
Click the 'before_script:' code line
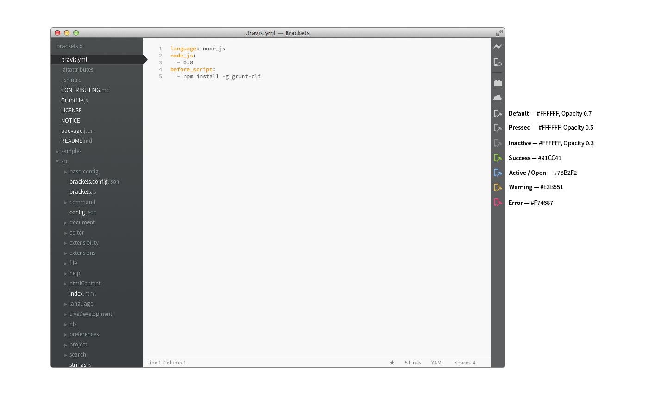click(193, 69)
